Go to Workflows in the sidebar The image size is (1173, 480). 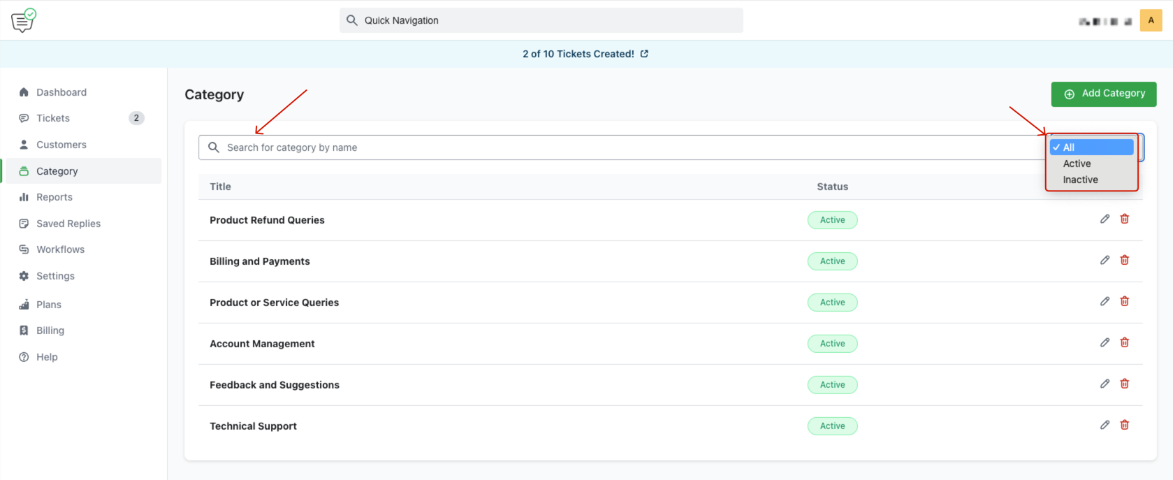coord(60,249)
